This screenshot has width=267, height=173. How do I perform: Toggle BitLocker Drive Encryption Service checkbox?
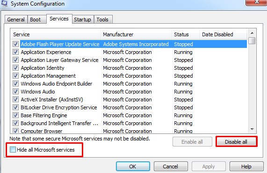click(x=15, y=107)
